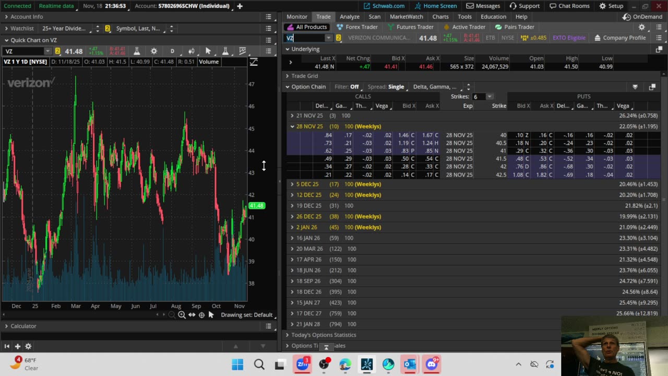Expand the 16 JAN 26 expiration row

[x=292, y=238]
